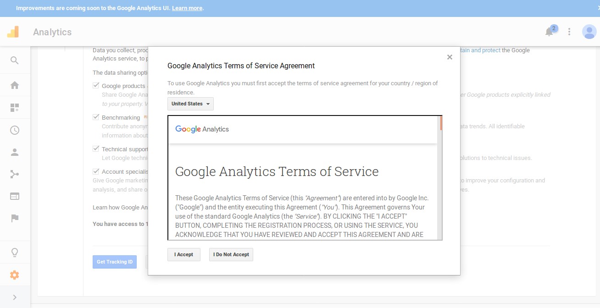Open the Admin gear icon
The width and height of the screenshot is (600, 308).
(x=14, y=275)
